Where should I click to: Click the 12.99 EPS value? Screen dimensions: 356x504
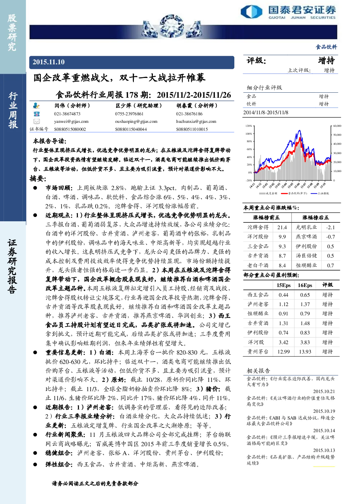coord(284,352)
